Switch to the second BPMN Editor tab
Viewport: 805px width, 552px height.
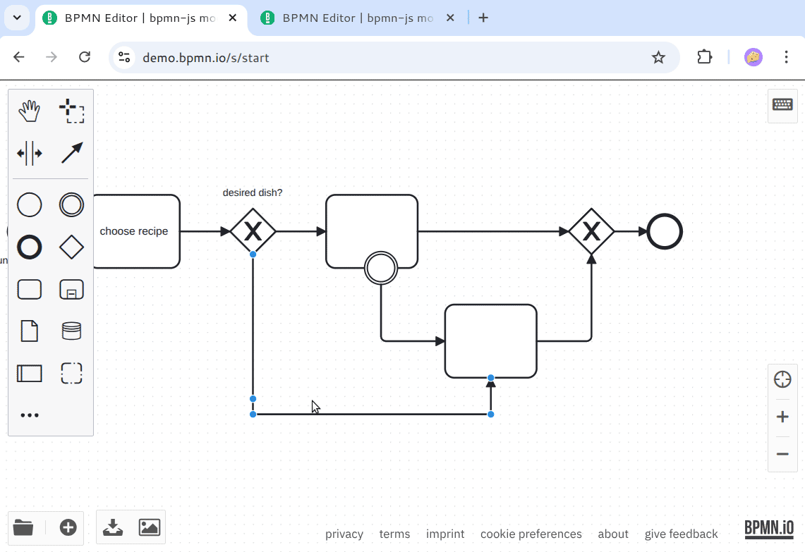357,18
